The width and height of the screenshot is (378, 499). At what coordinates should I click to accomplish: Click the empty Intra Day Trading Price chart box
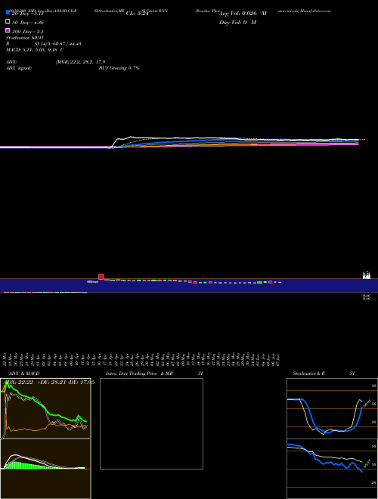click(x=151, y=423)
